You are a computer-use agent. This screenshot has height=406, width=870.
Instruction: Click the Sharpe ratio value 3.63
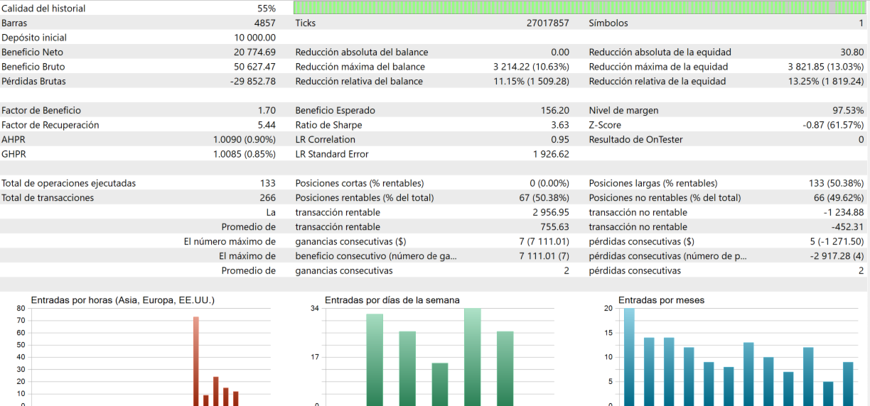(560, 125)
